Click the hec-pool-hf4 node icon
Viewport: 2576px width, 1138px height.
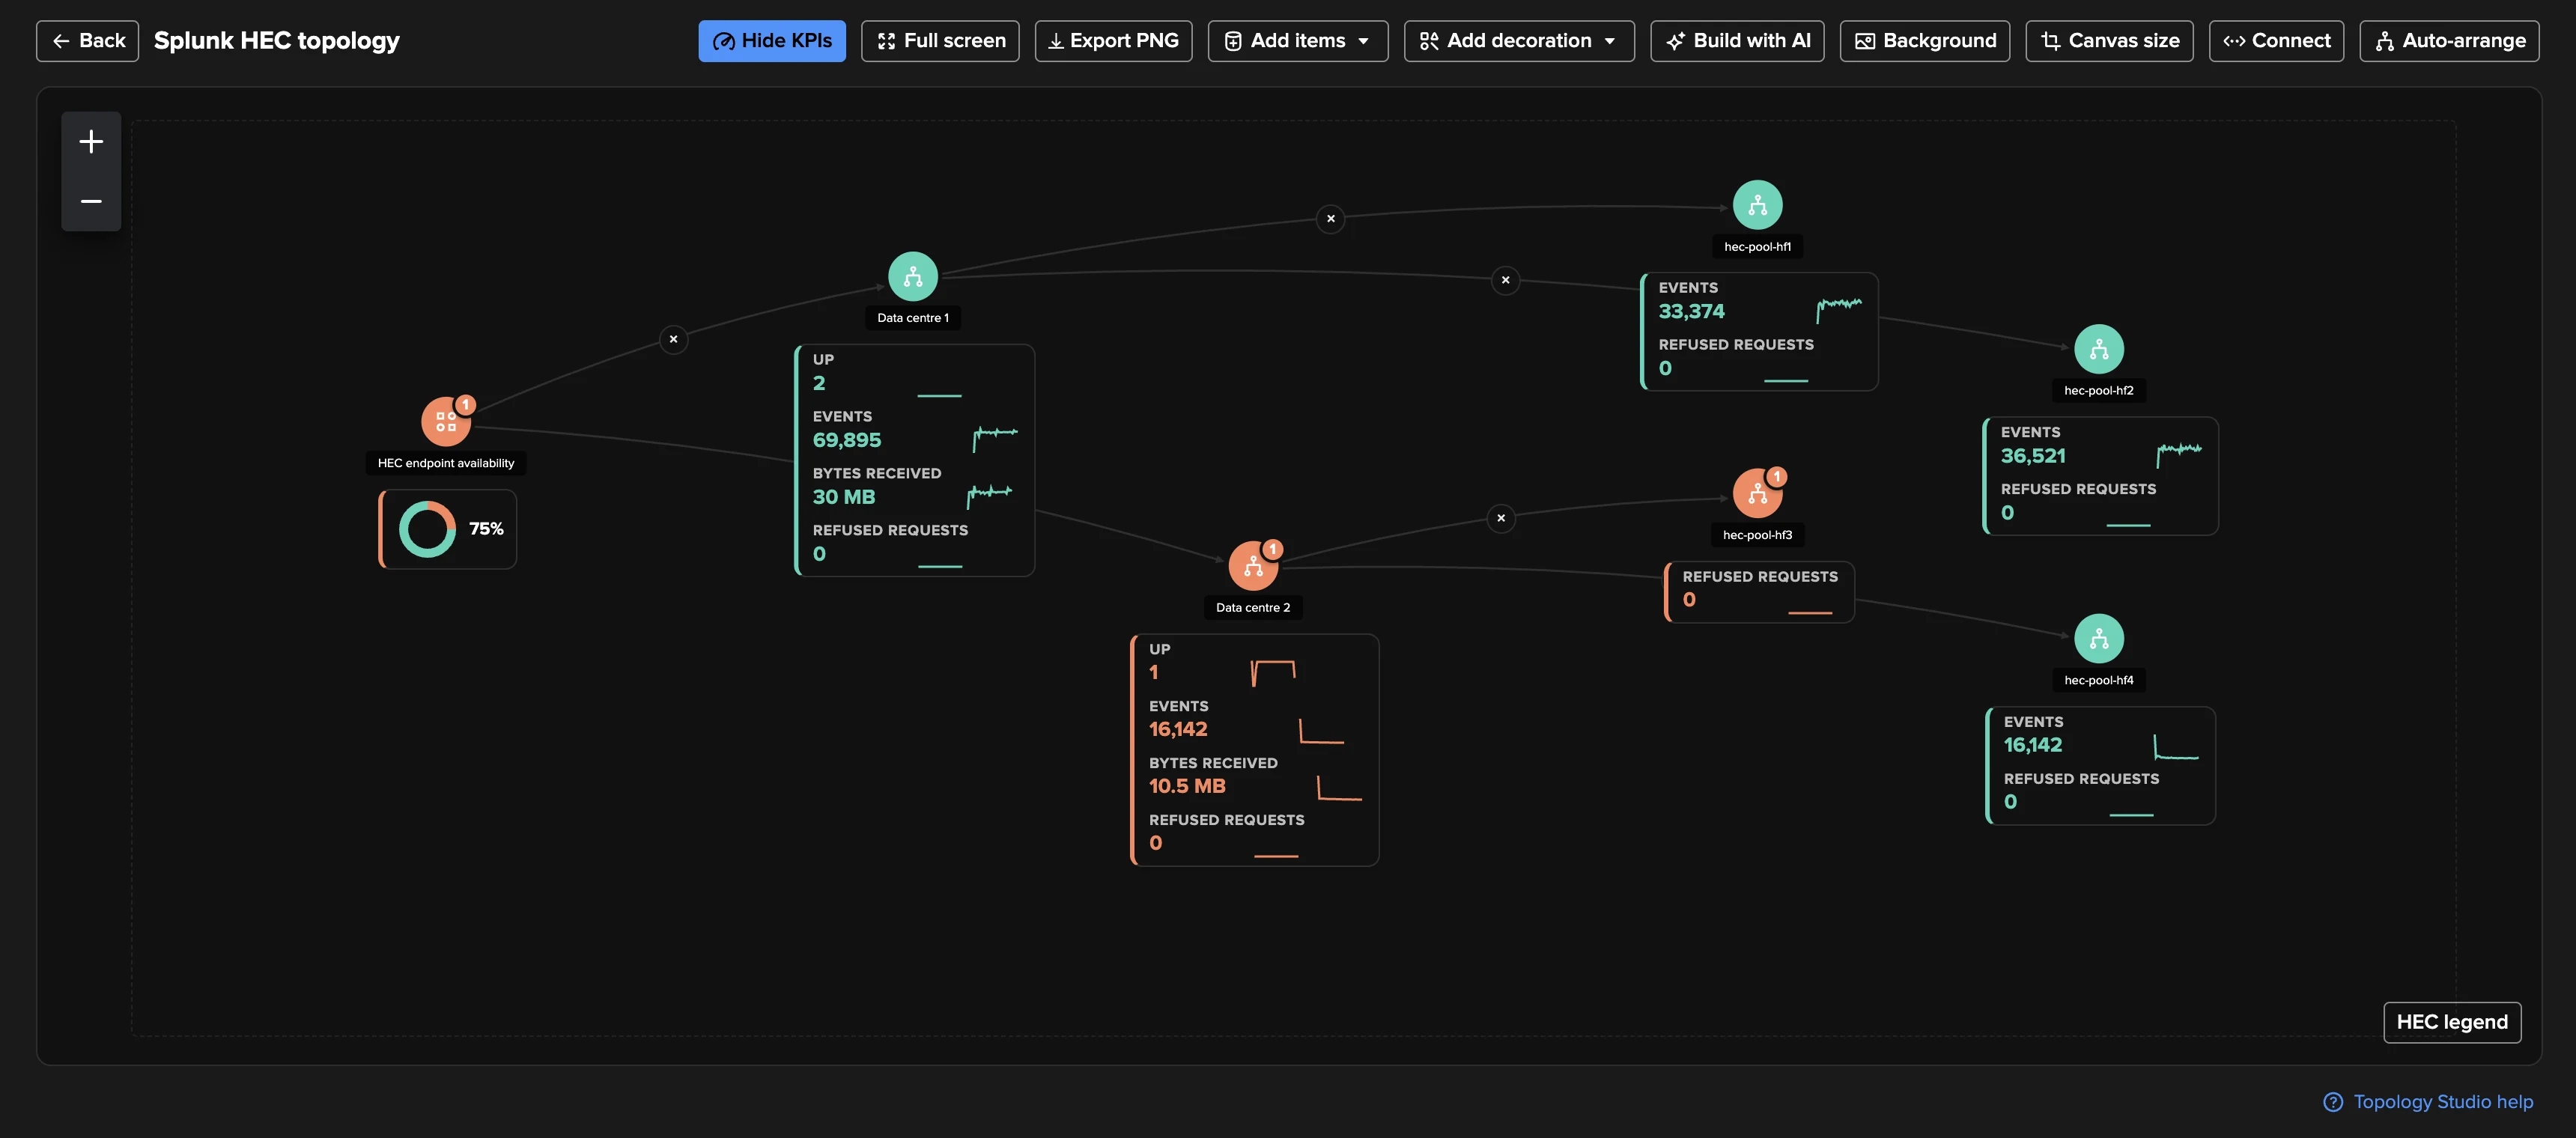coord(2099,638)
